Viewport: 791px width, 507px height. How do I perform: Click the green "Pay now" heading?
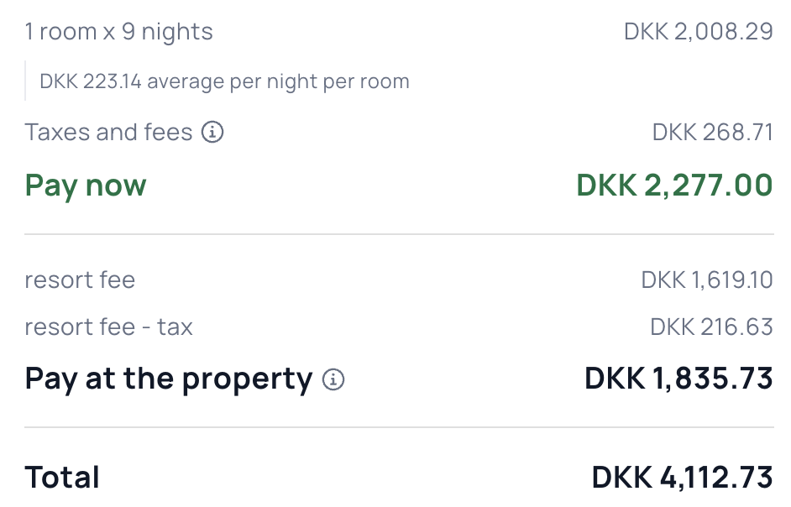point(86,186)
